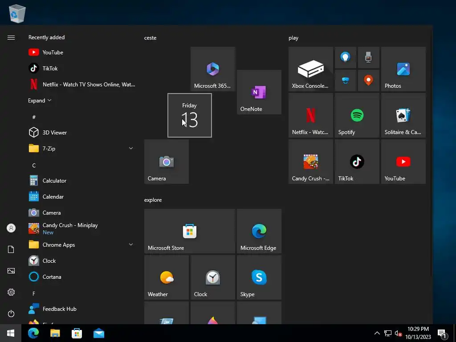Open the Tips lightbulb small tile
Viewport: 456px width, 342px height.
[x=346, y=57]
